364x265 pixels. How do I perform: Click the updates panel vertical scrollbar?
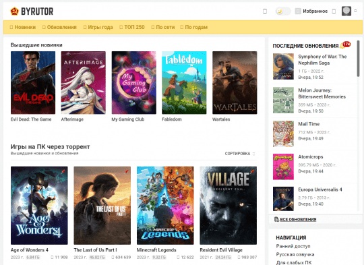(x=358, y=59)
